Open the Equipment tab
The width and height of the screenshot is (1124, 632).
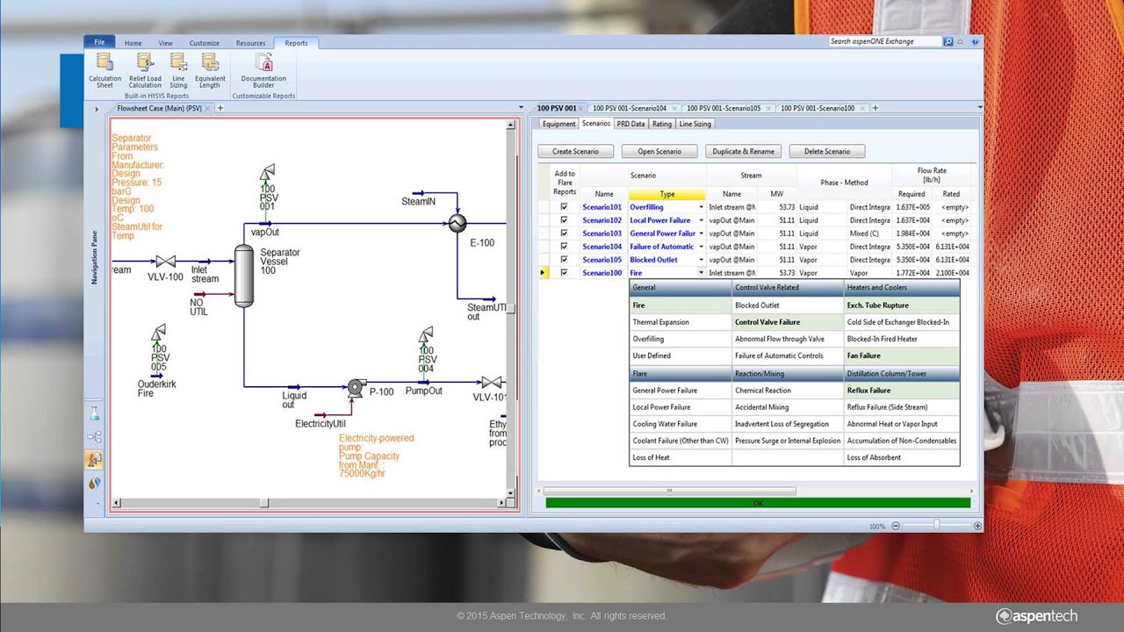coord(558,124)
